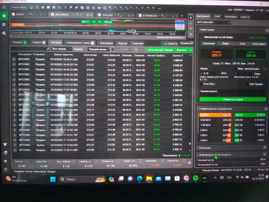
Task: Switch to the Позиции tab
Action: pos(19,42)
